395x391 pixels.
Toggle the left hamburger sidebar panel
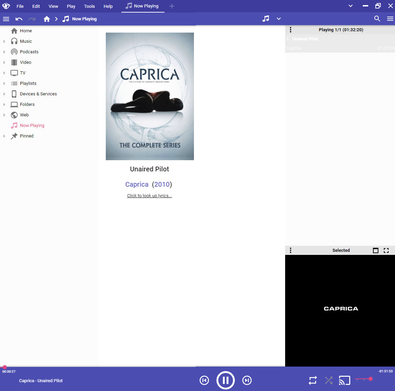[6, 19]
